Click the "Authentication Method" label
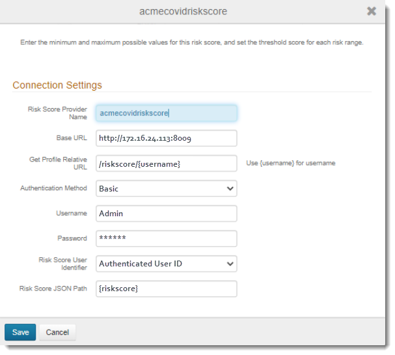 pos(53,188)
